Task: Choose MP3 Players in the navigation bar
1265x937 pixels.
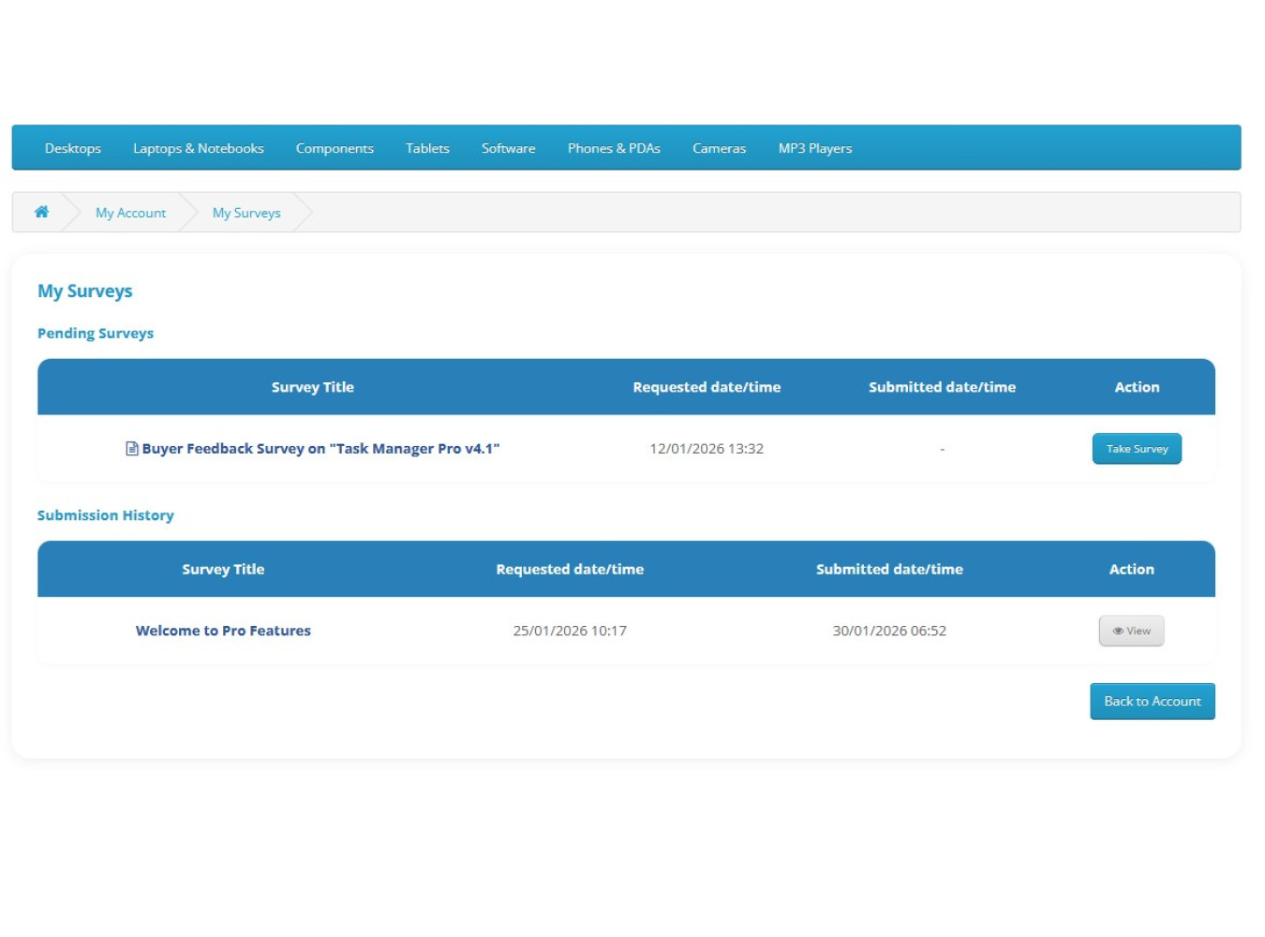Action: pyautogui.click(x=814, y=148)
